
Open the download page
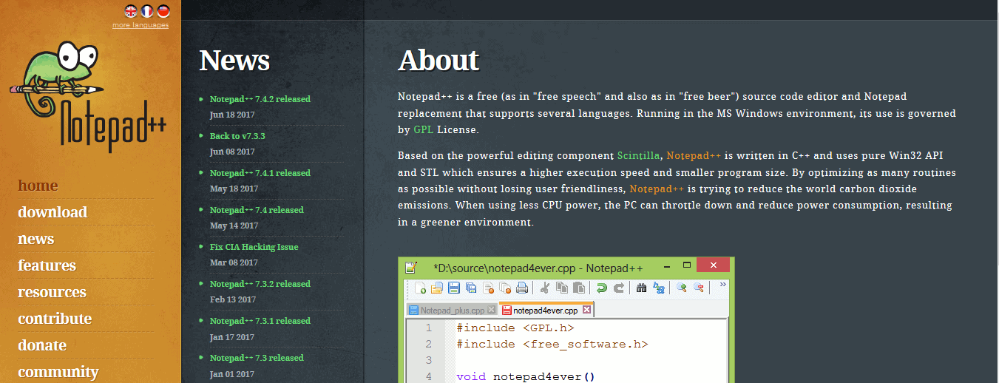(53, 212)
